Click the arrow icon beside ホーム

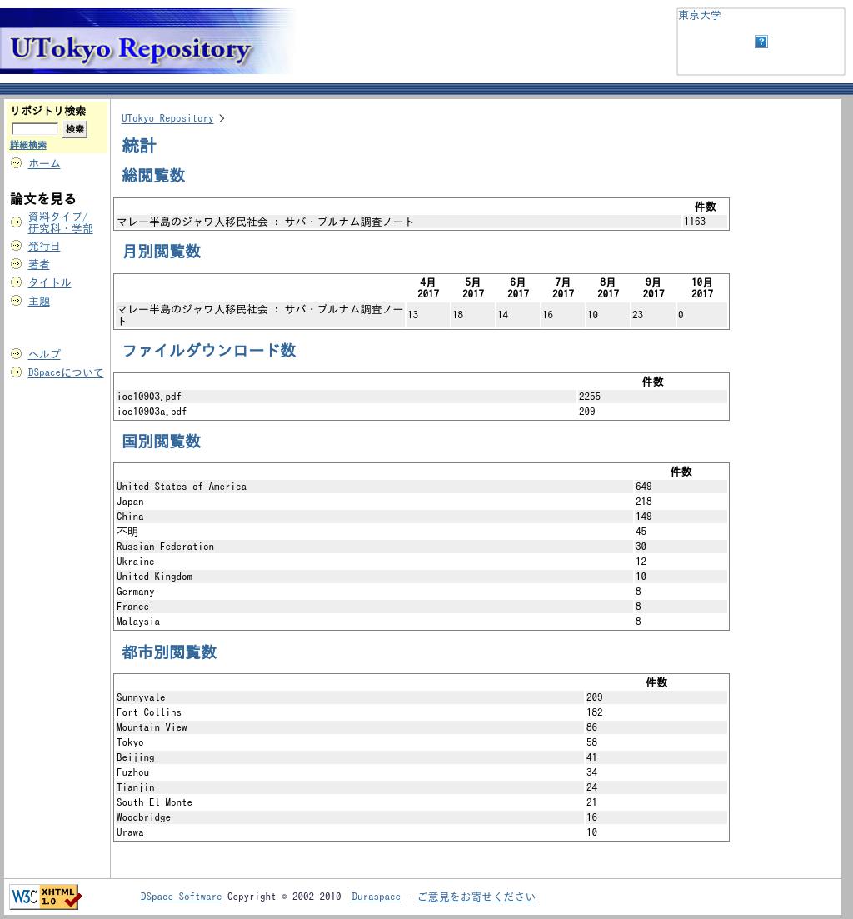pyautogui.click(x=17, y=163)
